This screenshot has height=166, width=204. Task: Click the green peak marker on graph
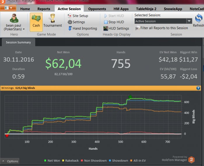(130, 96)
